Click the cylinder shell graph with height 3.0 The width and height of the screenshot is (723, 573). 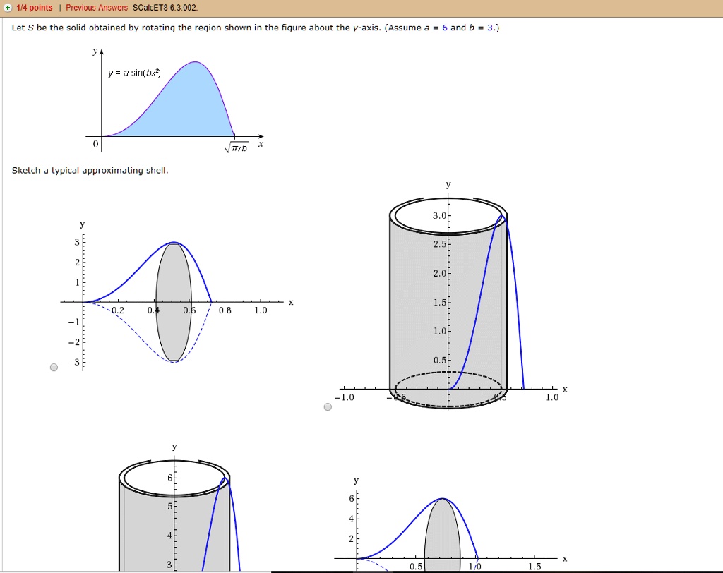[x=453, y=295]
